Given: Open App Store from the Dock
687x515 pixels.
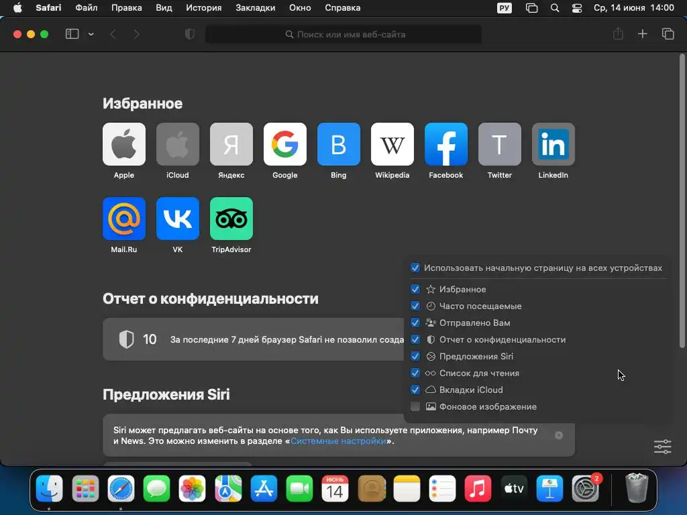Looking at the screenshot, I should coord(264,488).
